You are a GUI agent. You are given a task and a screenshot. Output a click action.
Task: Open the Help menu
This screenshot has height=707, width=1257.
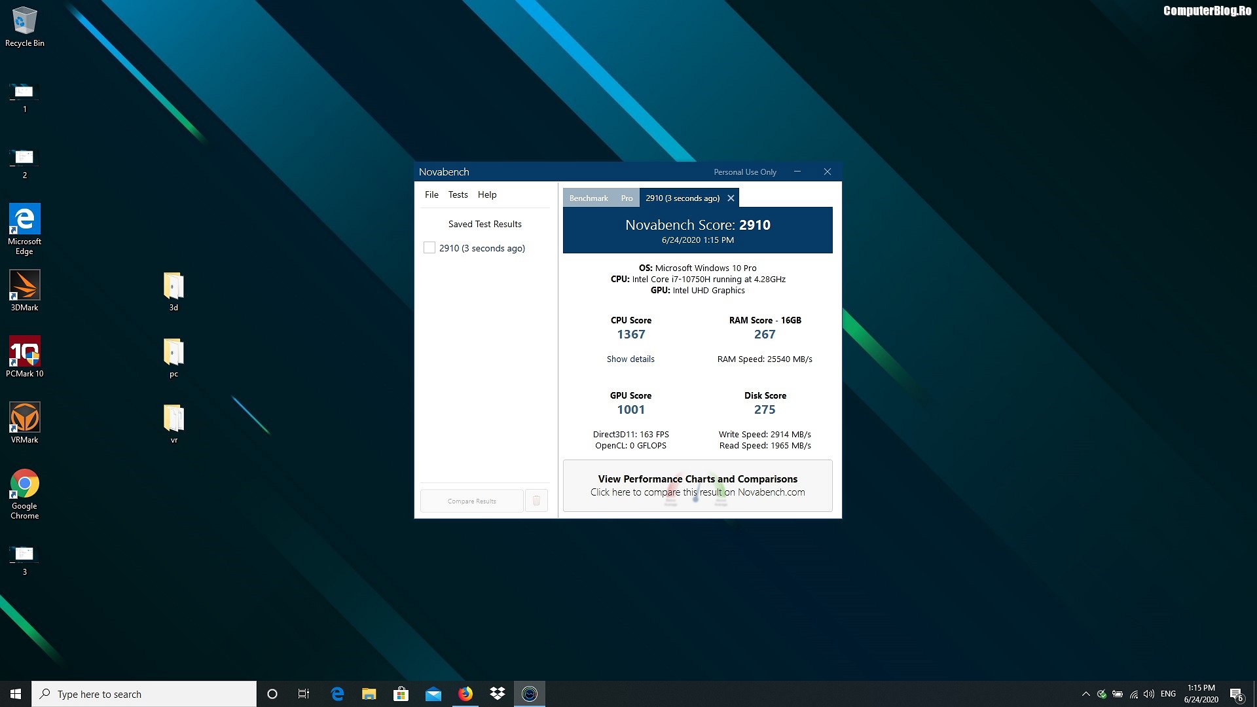pyautogui.click(x=486, y=194)
